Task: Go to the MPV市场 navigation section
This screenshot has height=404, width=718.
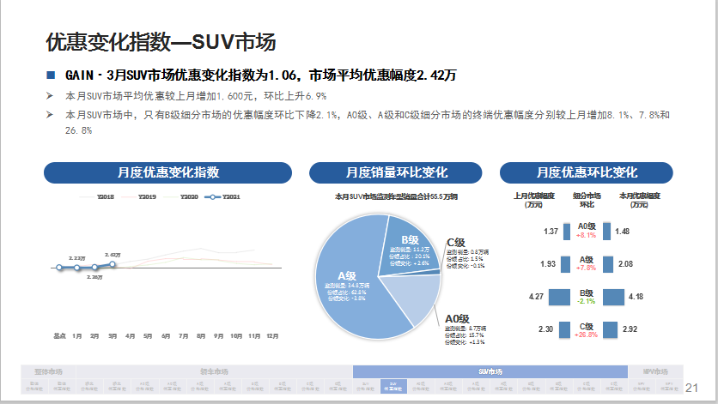Action: [x=659, y=371]
